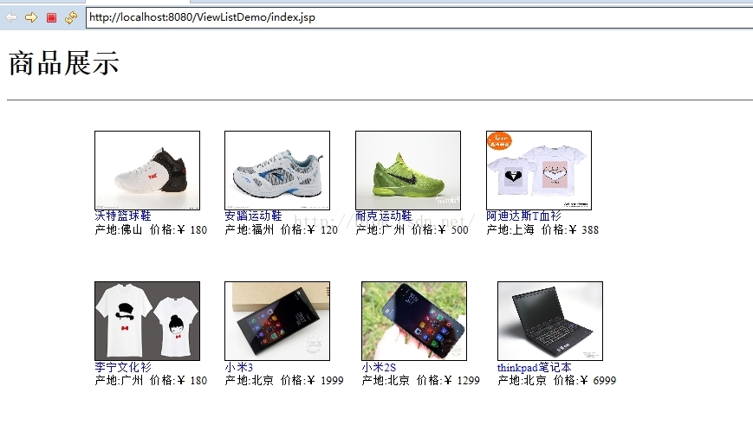Open the 小米2S product link

tap(379, 367)
